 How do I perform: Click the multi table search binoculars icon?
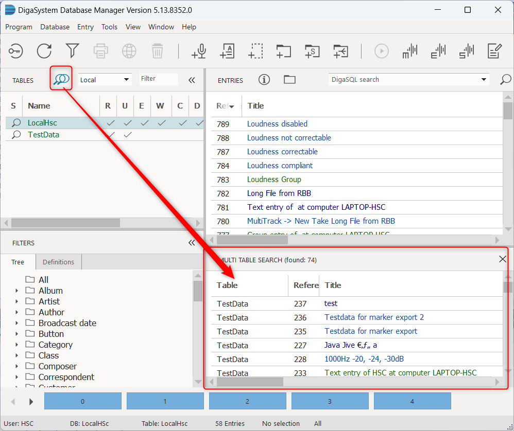click(x=61, y=79)
